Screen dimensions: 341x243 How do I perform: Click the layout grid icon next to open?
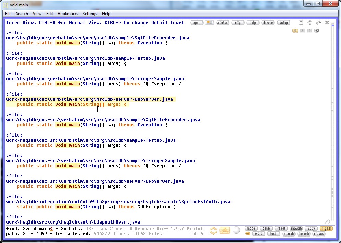click(x=210, y=23)
